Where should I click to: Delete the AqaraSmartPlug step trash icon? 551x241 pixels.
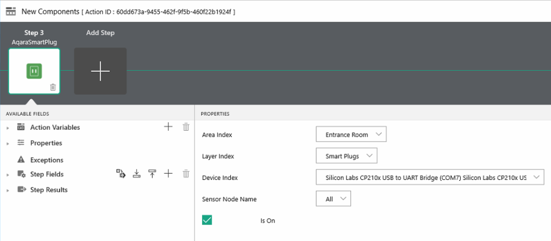pyautogui.click(x=53, y=87)
